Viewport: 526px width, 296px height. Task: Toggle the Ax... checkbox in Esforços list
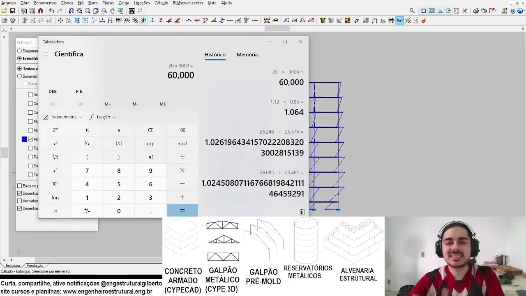pyautogui.click(x=30, y=95)
